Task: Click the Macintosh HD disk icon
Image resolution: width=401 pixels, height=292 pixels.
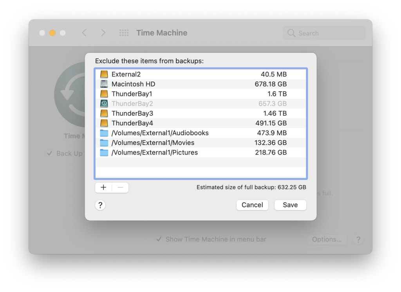Action: 104,84
